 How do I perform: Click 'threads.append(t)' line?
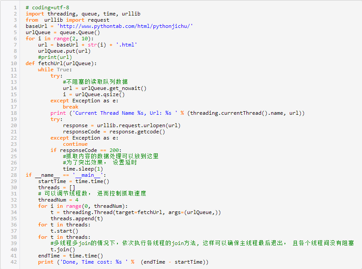pyautogui.click(x=77, y=218)
